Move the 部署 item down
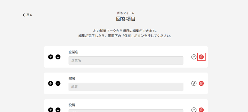Screen dimensions: 248x112 (x=58, y=83)
